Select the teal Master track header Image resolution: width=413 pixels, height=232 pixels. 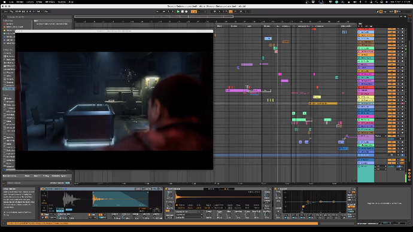pyautogui.click(x=366, y=173)
